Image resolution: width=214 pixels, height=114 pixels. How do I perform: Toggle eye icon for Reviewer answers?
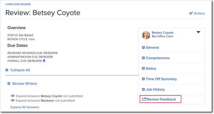(x=12, y=101)
